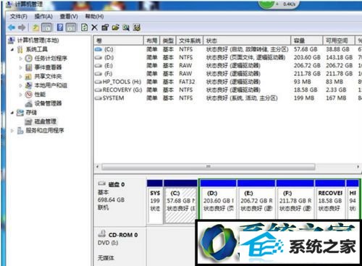Expand the 任务计划程序 node
This screenshot has height=266, width=362.
pyautogui.click(x=20, y=59)
